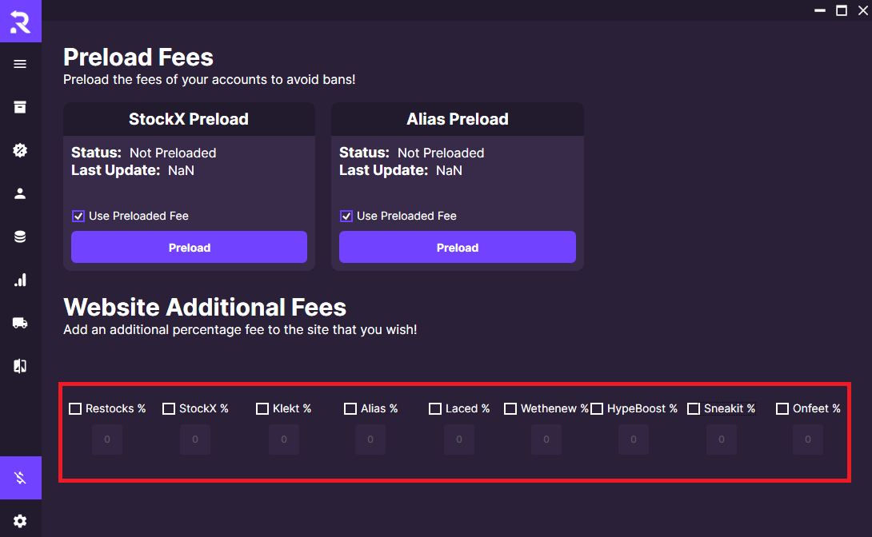Open the inventory box icon in the sidebar
The image size is (872, 537).
[x=20, y=107]
